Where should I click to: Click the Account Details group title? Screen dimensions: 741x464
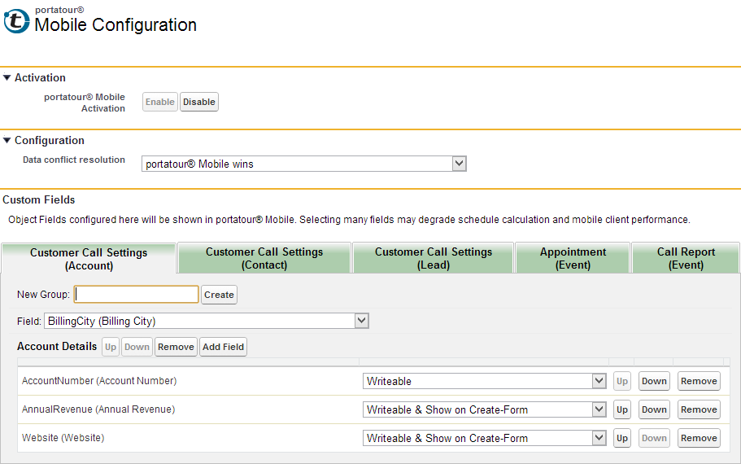pyautogui.click(x=57, y=346)
